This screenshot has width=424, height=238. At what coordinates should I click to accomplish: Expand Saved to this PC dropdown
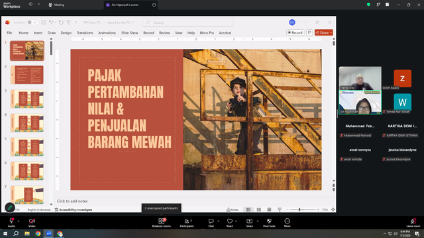click(x=132, y=22)
